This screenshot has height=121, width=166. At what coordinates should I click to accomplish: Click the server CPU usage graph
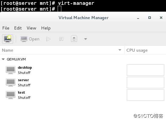[145, 82]
